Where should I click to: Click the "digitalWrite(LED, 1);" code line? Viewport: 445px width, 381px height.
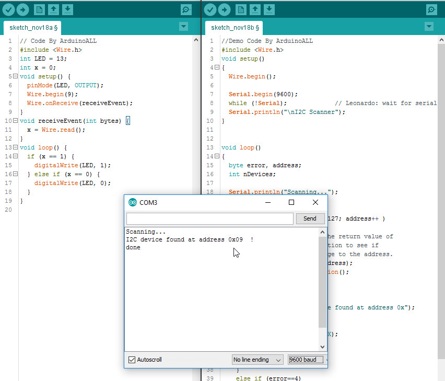point(73,165)
